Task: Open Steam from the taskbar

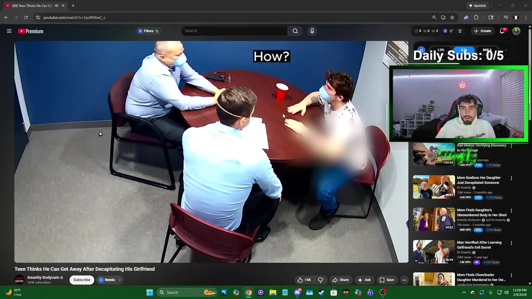Action: pyautogui.click(x=321, y=292)
